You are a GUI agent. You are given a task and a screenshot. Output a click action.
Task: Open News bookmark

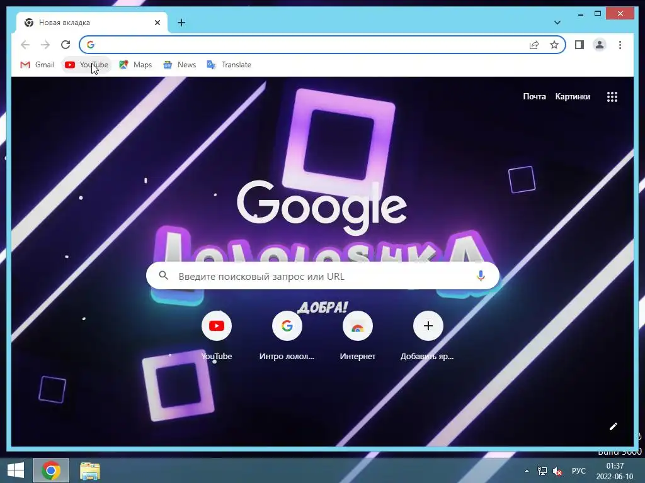pos(180,65)
